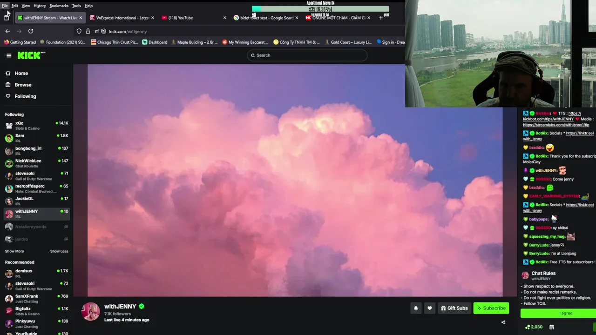Open the NickWickLee channel
Image resolution: width=596 pixels, height=335 pixels.
(x=36, y=163)
